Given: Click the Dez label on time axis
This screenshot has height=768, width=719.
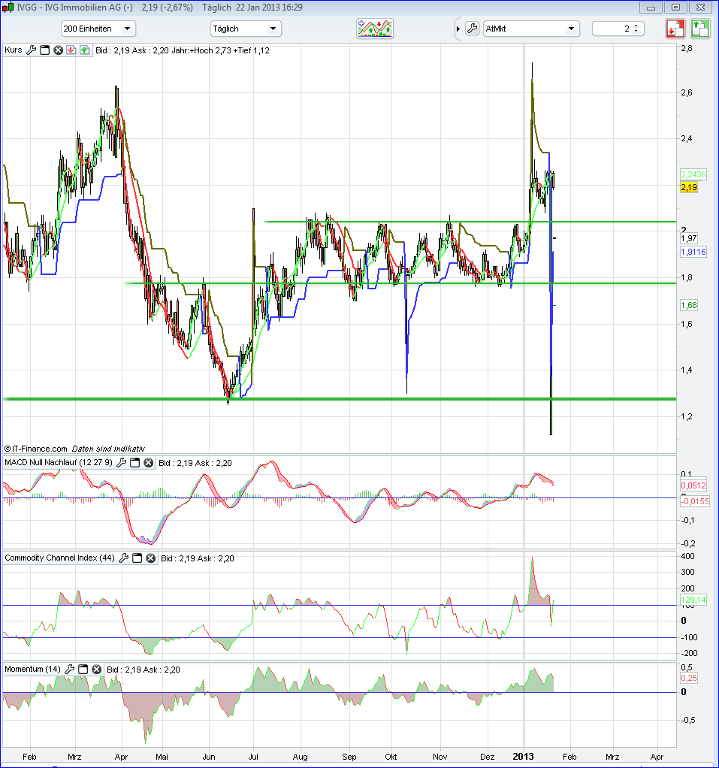Looking at the screenshot, I should pyautogui.click(x=488, y=757).
